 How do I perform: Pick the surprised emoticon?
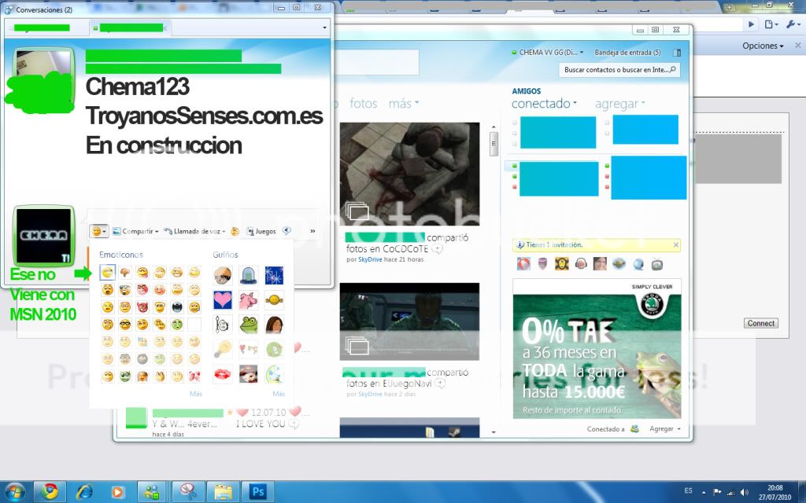[x=107, y=290]
